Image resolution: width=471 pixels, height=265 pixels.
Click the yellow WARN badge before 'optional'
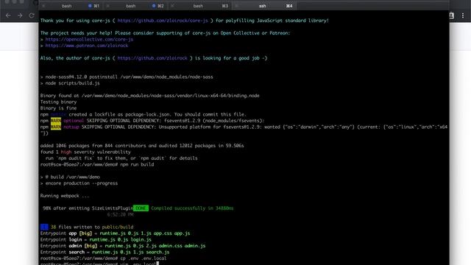coord(56,121)
